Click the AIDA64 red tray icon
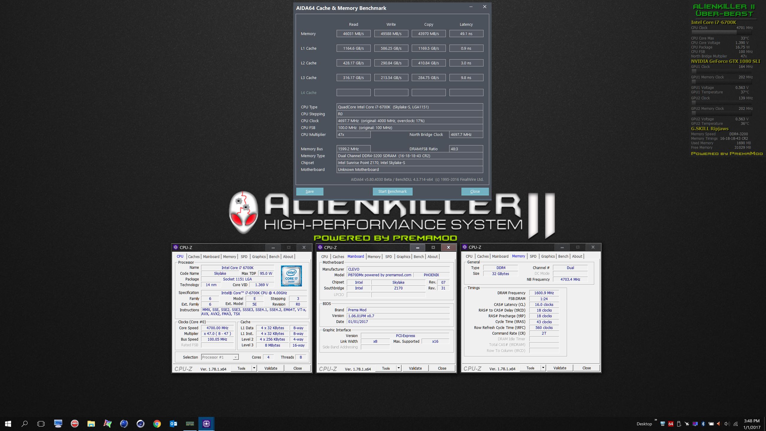The width and height of the screenshot is (766, 431). (671, 424)
